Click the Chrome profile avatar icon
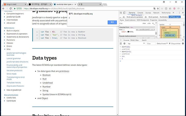The image size is (186, 116). tap(164, 2)
